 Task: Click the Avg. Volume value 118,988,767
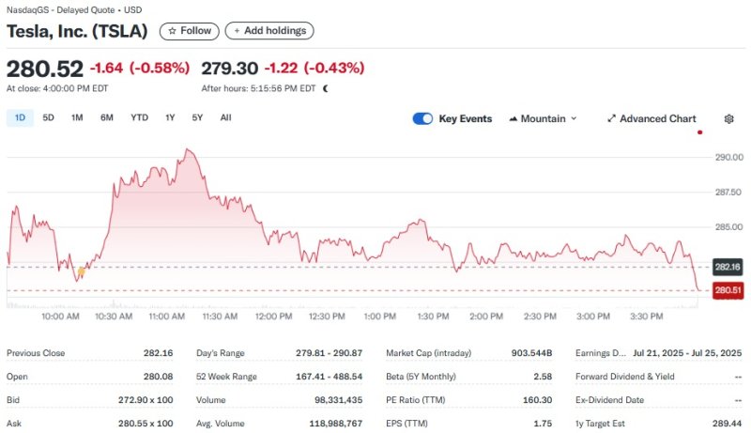tap(335, 424)
